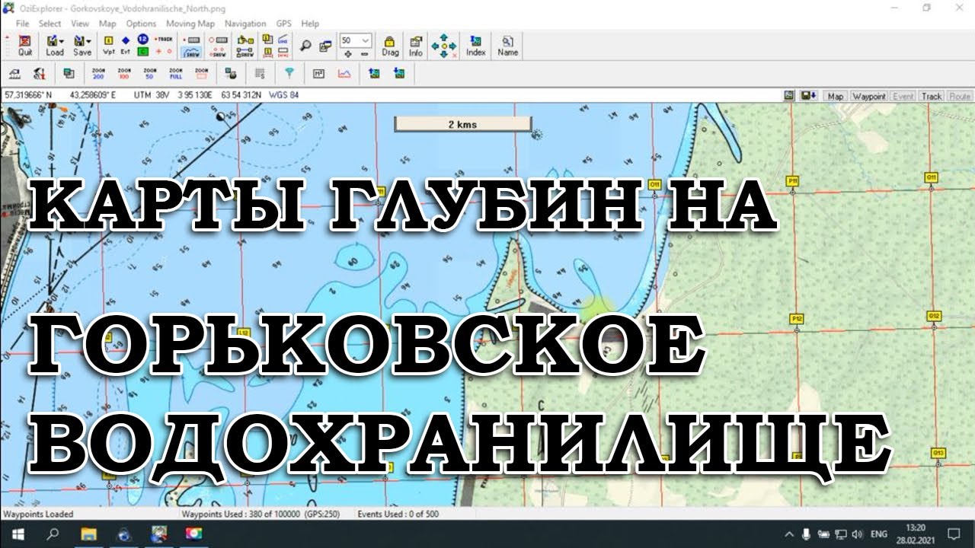Open File Explorer from the taskbar
Image resolution: width=975 pixels, height=548 pixels.
(89, 534)
